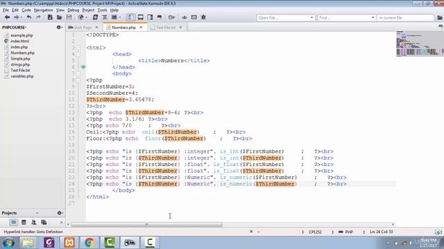Select the database explorer sidebar icon

click(24, 223)
